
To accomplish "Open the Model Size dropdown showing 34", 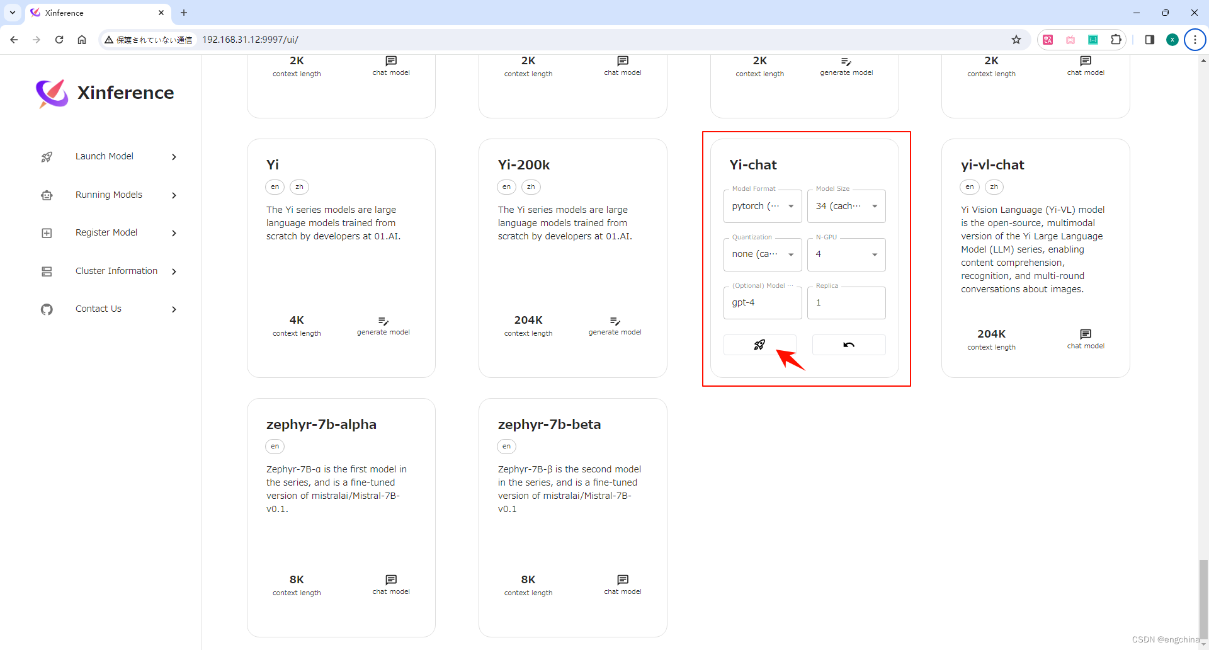I will coord(846,206).
